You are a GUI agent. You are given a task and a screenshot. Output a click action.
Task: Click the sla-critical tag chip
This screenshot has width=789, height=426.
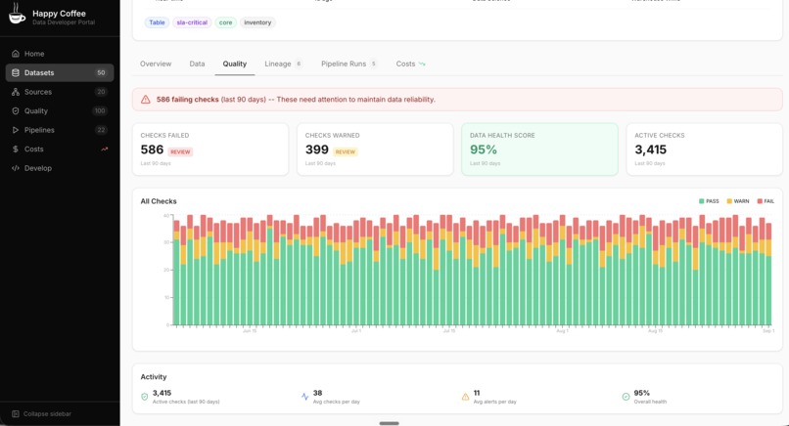coord(192,22)
